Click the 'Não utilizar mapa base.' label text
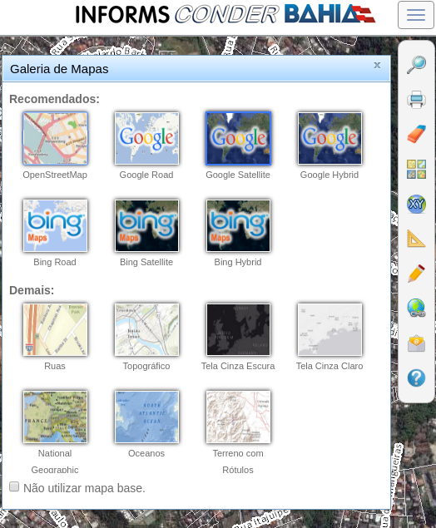Screen dimensions: 436x528 84,488
